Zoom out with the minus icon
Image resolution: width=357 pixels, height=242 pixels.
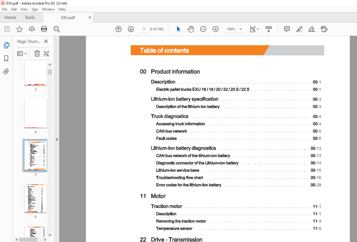tap(203, 29)
